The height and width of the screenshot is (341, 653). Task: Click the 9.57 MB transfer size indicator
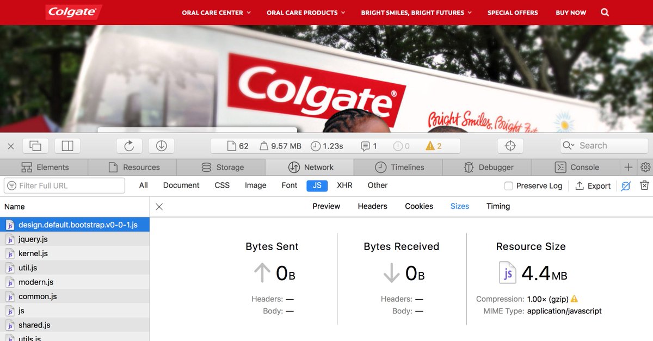(x=281, y=146)
